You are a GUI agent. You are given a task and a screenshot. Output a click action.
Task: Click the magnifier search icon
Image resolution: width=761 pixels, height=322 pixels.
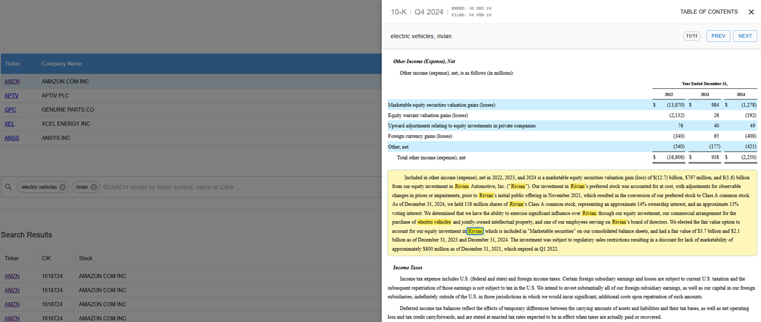coord(9,187)
